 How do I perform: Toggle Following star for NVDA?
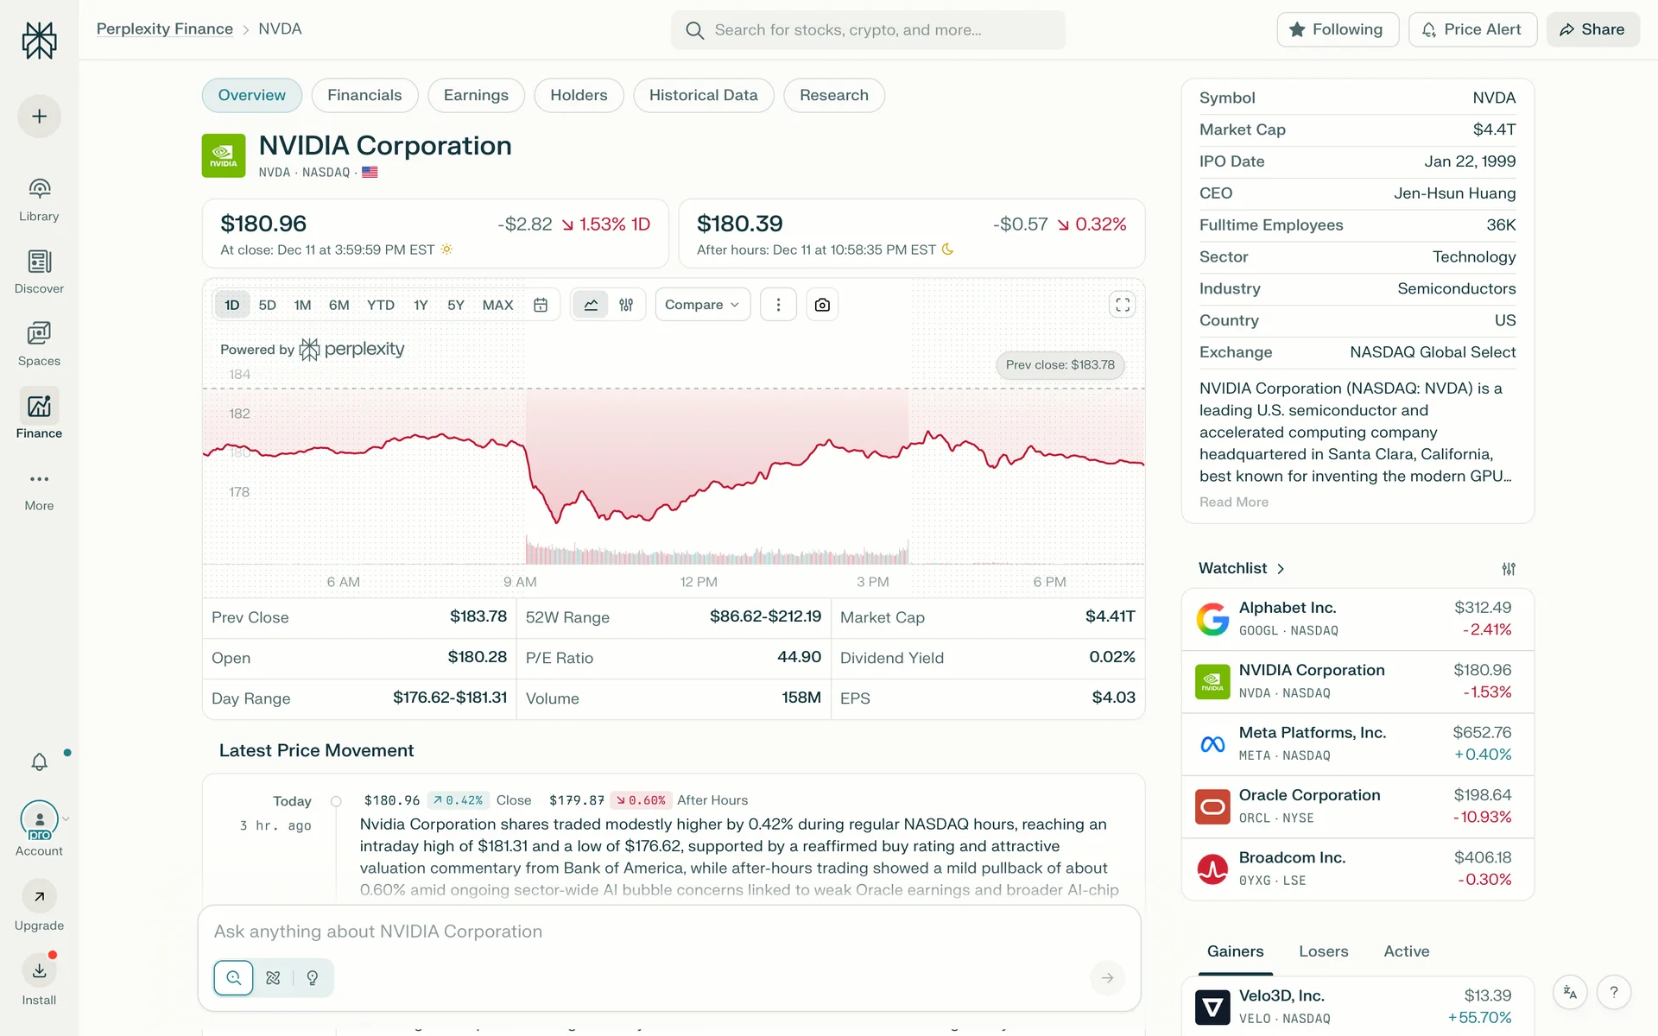tap(1337, 29)
